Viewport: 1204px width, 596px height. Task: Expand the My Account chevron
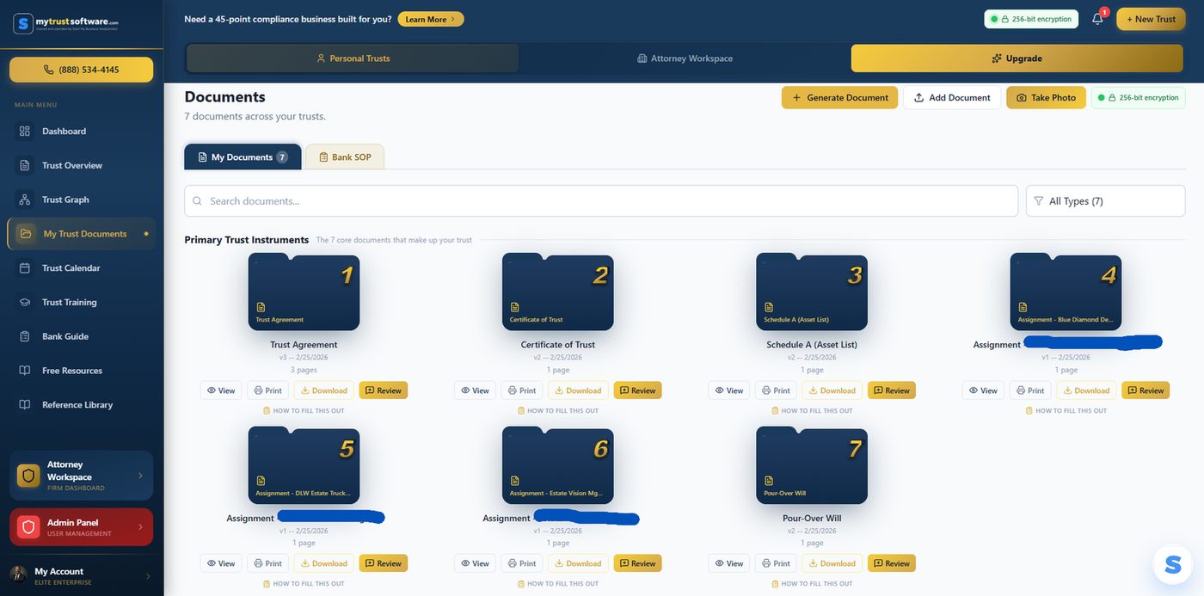(148, 576)
